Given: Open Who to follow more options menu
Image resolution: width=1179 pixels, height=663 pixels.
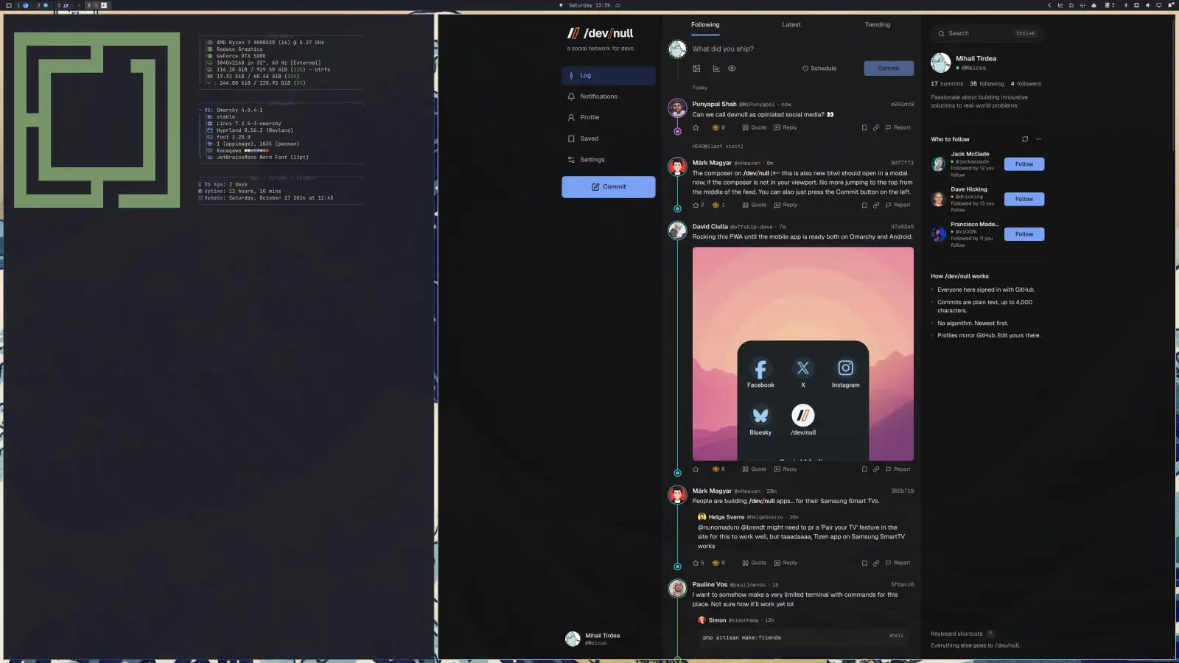Looking at the screenshot, I should pos(1039,139).
